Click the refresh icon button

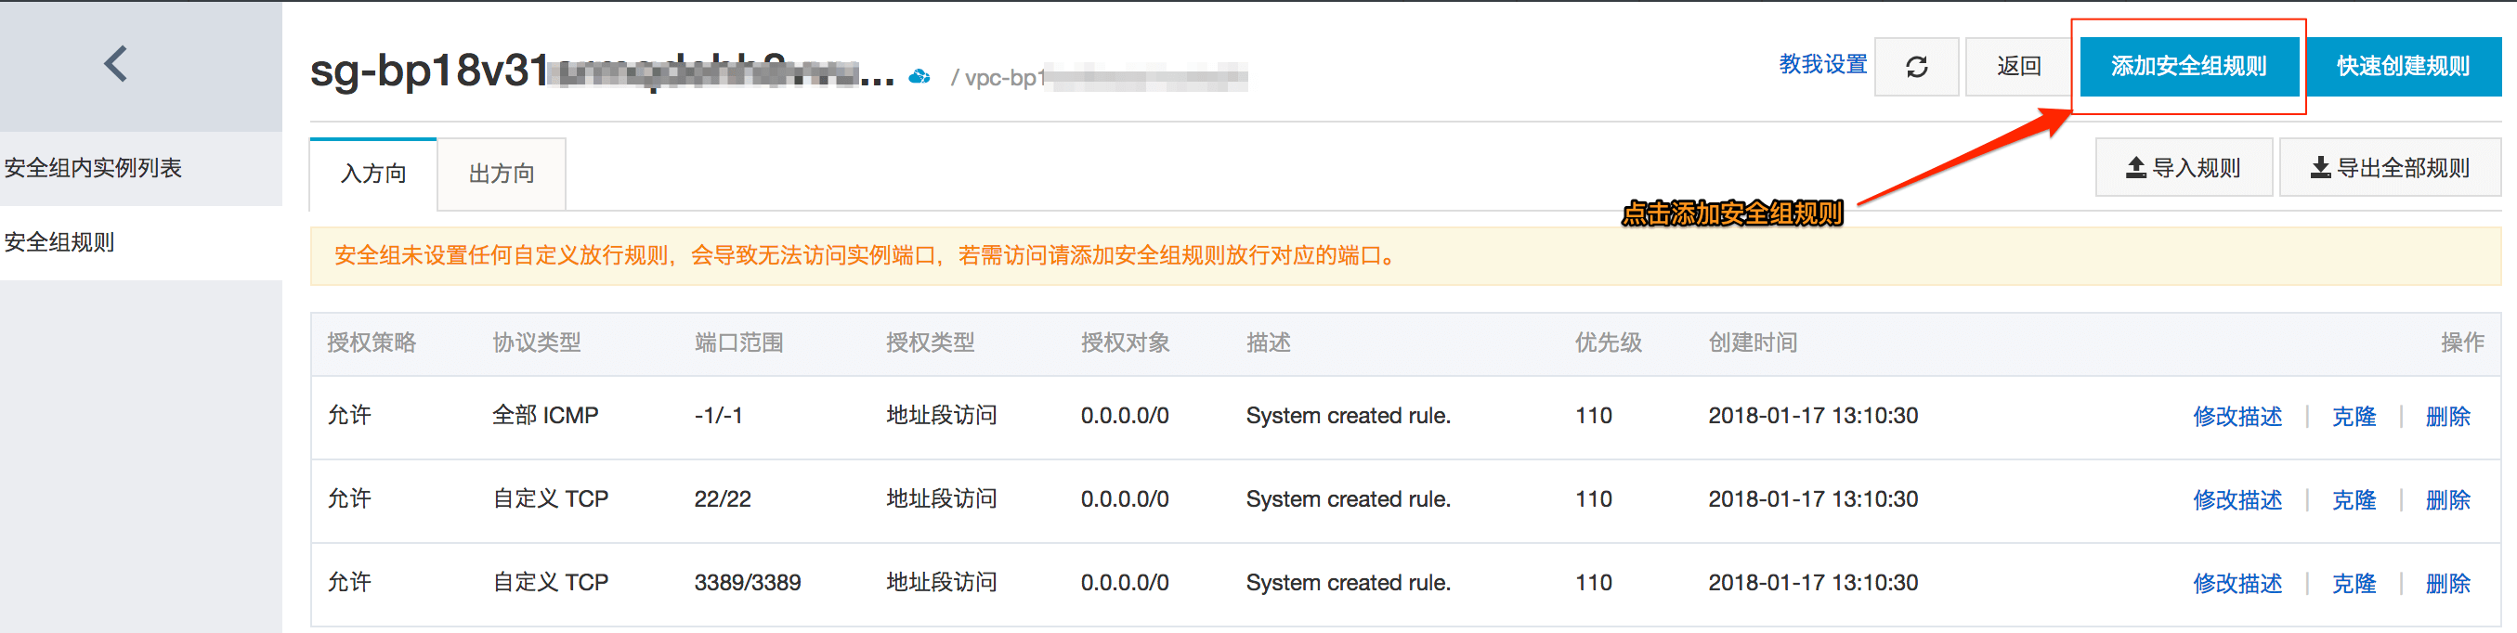point(1916,67)
